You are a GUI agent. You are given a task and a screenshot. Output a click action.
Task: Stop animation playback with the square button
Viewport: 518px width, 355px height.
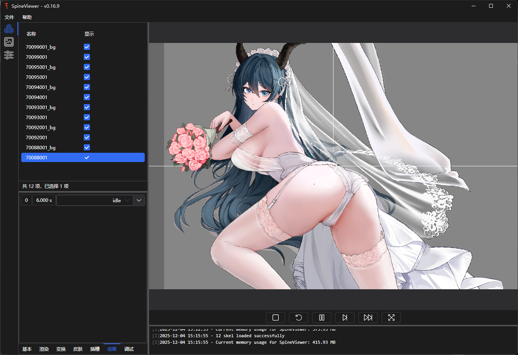pyautogui.click(x=276, y=317)
